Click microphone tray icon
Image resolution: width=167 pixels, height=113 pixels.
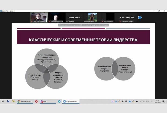[x=123, y=101]
